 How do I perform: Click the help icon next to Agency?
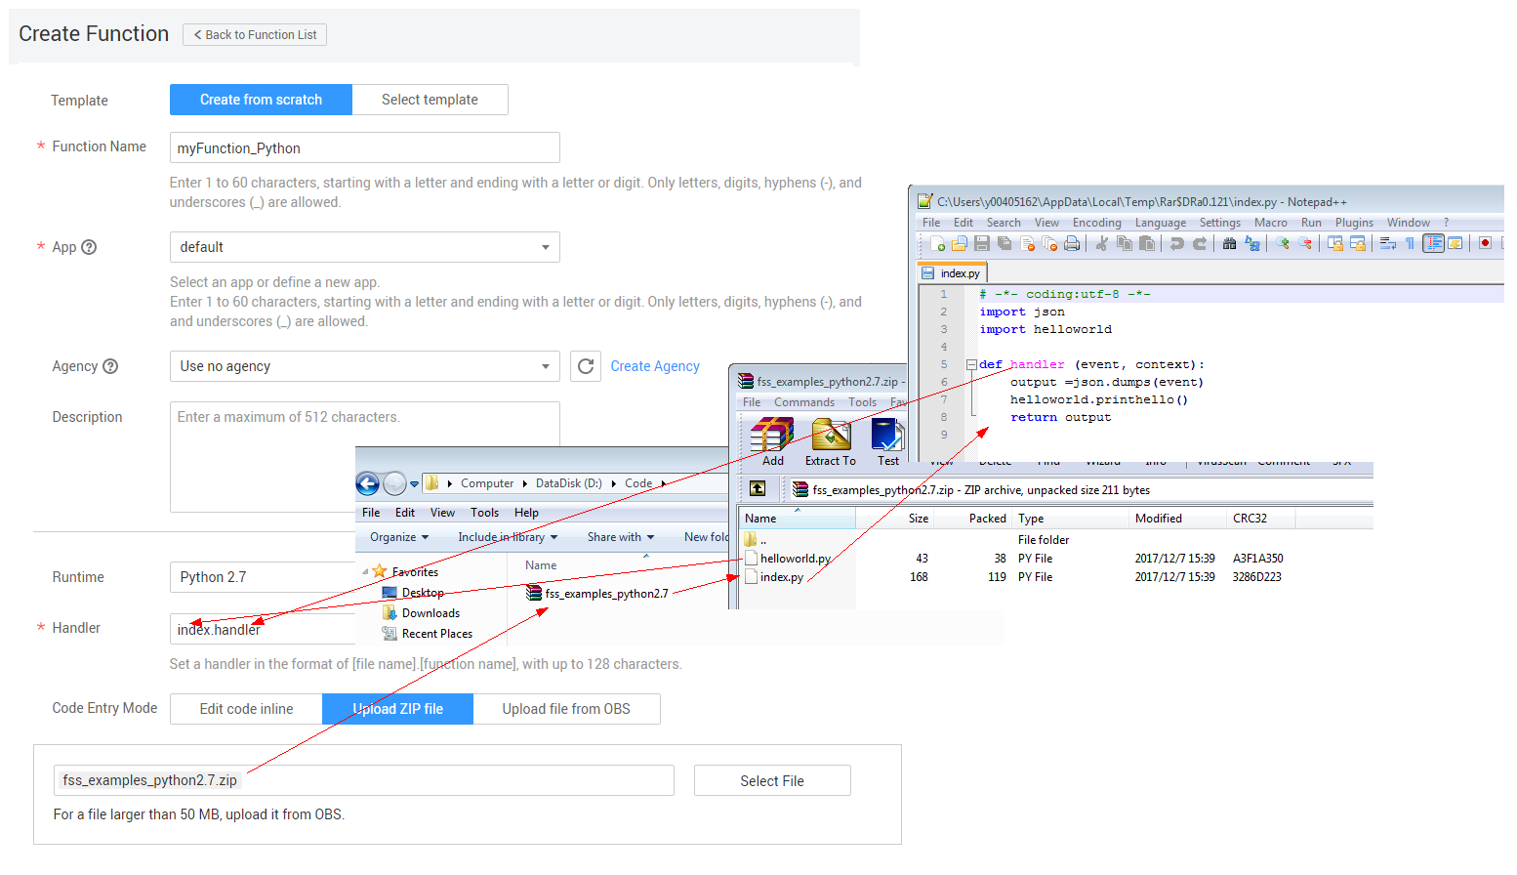(x=110, y=366)
